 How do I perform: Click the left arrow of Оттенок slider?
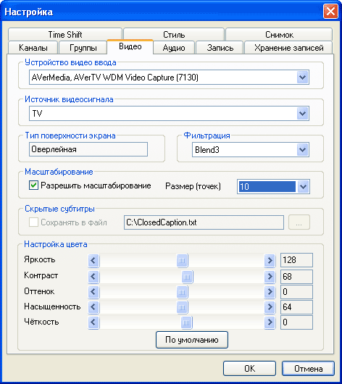point(93,292)
